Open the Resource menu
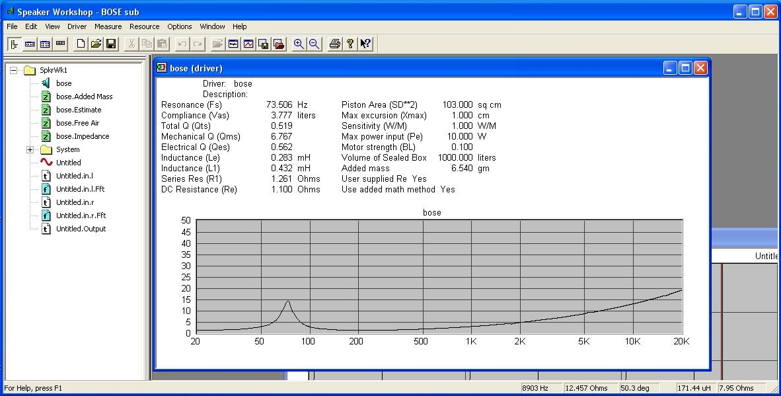The height and width of the screenshot is (396, 781). (144, 26)
